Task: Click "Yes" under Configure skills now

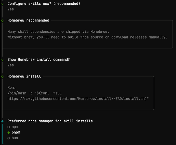Action: (x=11, y=9)
